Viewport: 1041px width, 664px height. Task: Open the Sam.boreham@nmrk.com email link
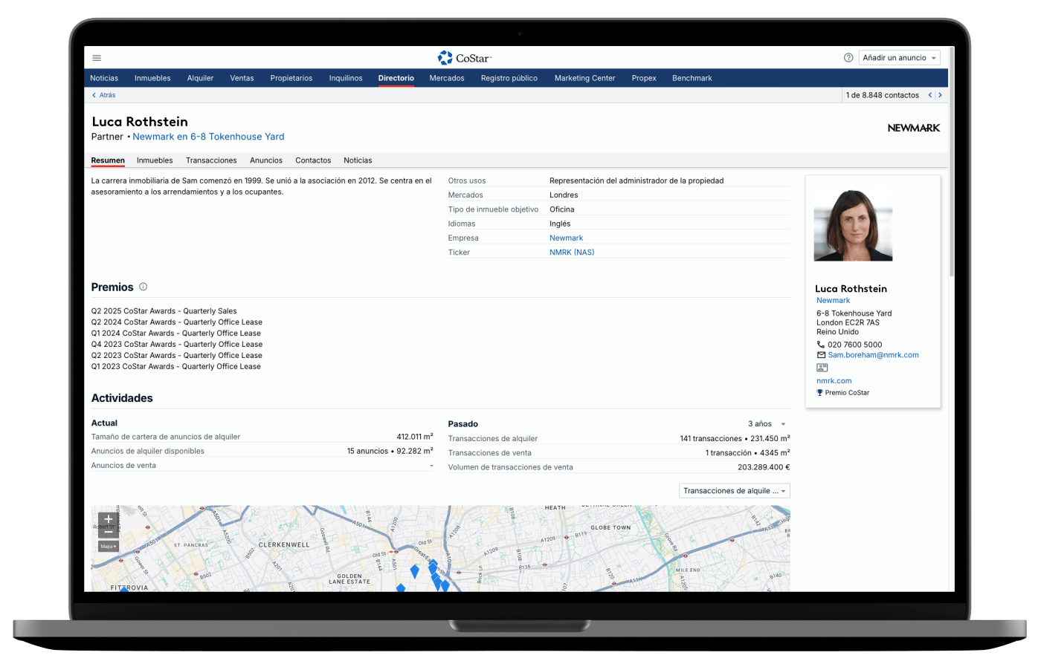click(x=873, y=355)
